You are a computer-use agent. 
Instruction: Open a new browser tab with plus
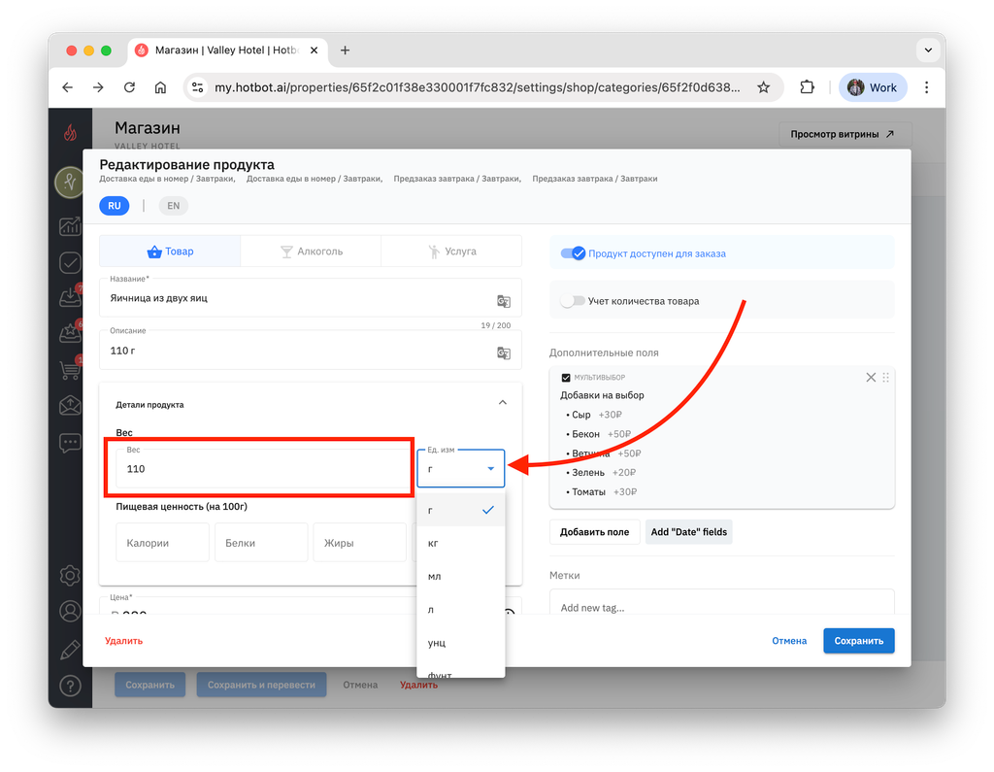(345, 50)
